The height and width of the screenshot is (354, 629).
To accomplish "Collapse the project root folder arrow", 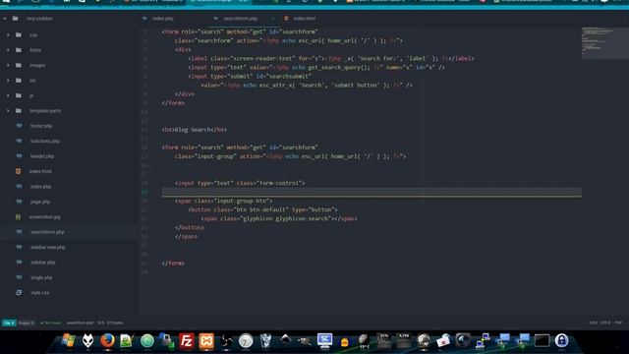I will (5, 19).
